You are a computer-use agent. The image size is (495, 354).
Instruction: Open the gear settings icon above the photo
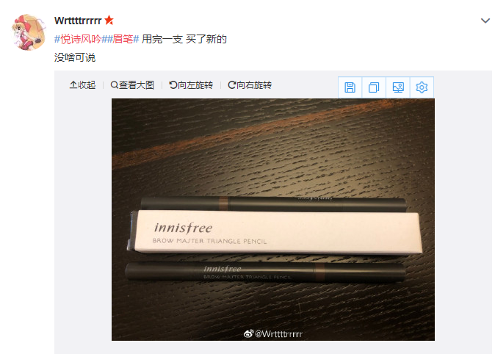coord(422,87)
